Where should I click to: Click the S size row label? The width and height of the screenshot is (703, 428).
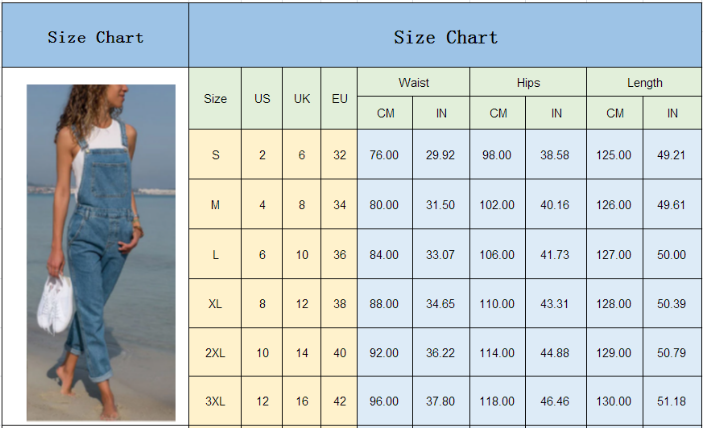215,155
